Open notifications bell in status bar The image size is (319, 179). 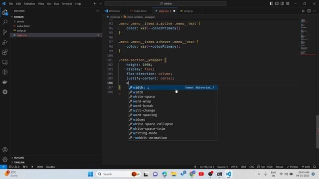[x=315, y=167]
